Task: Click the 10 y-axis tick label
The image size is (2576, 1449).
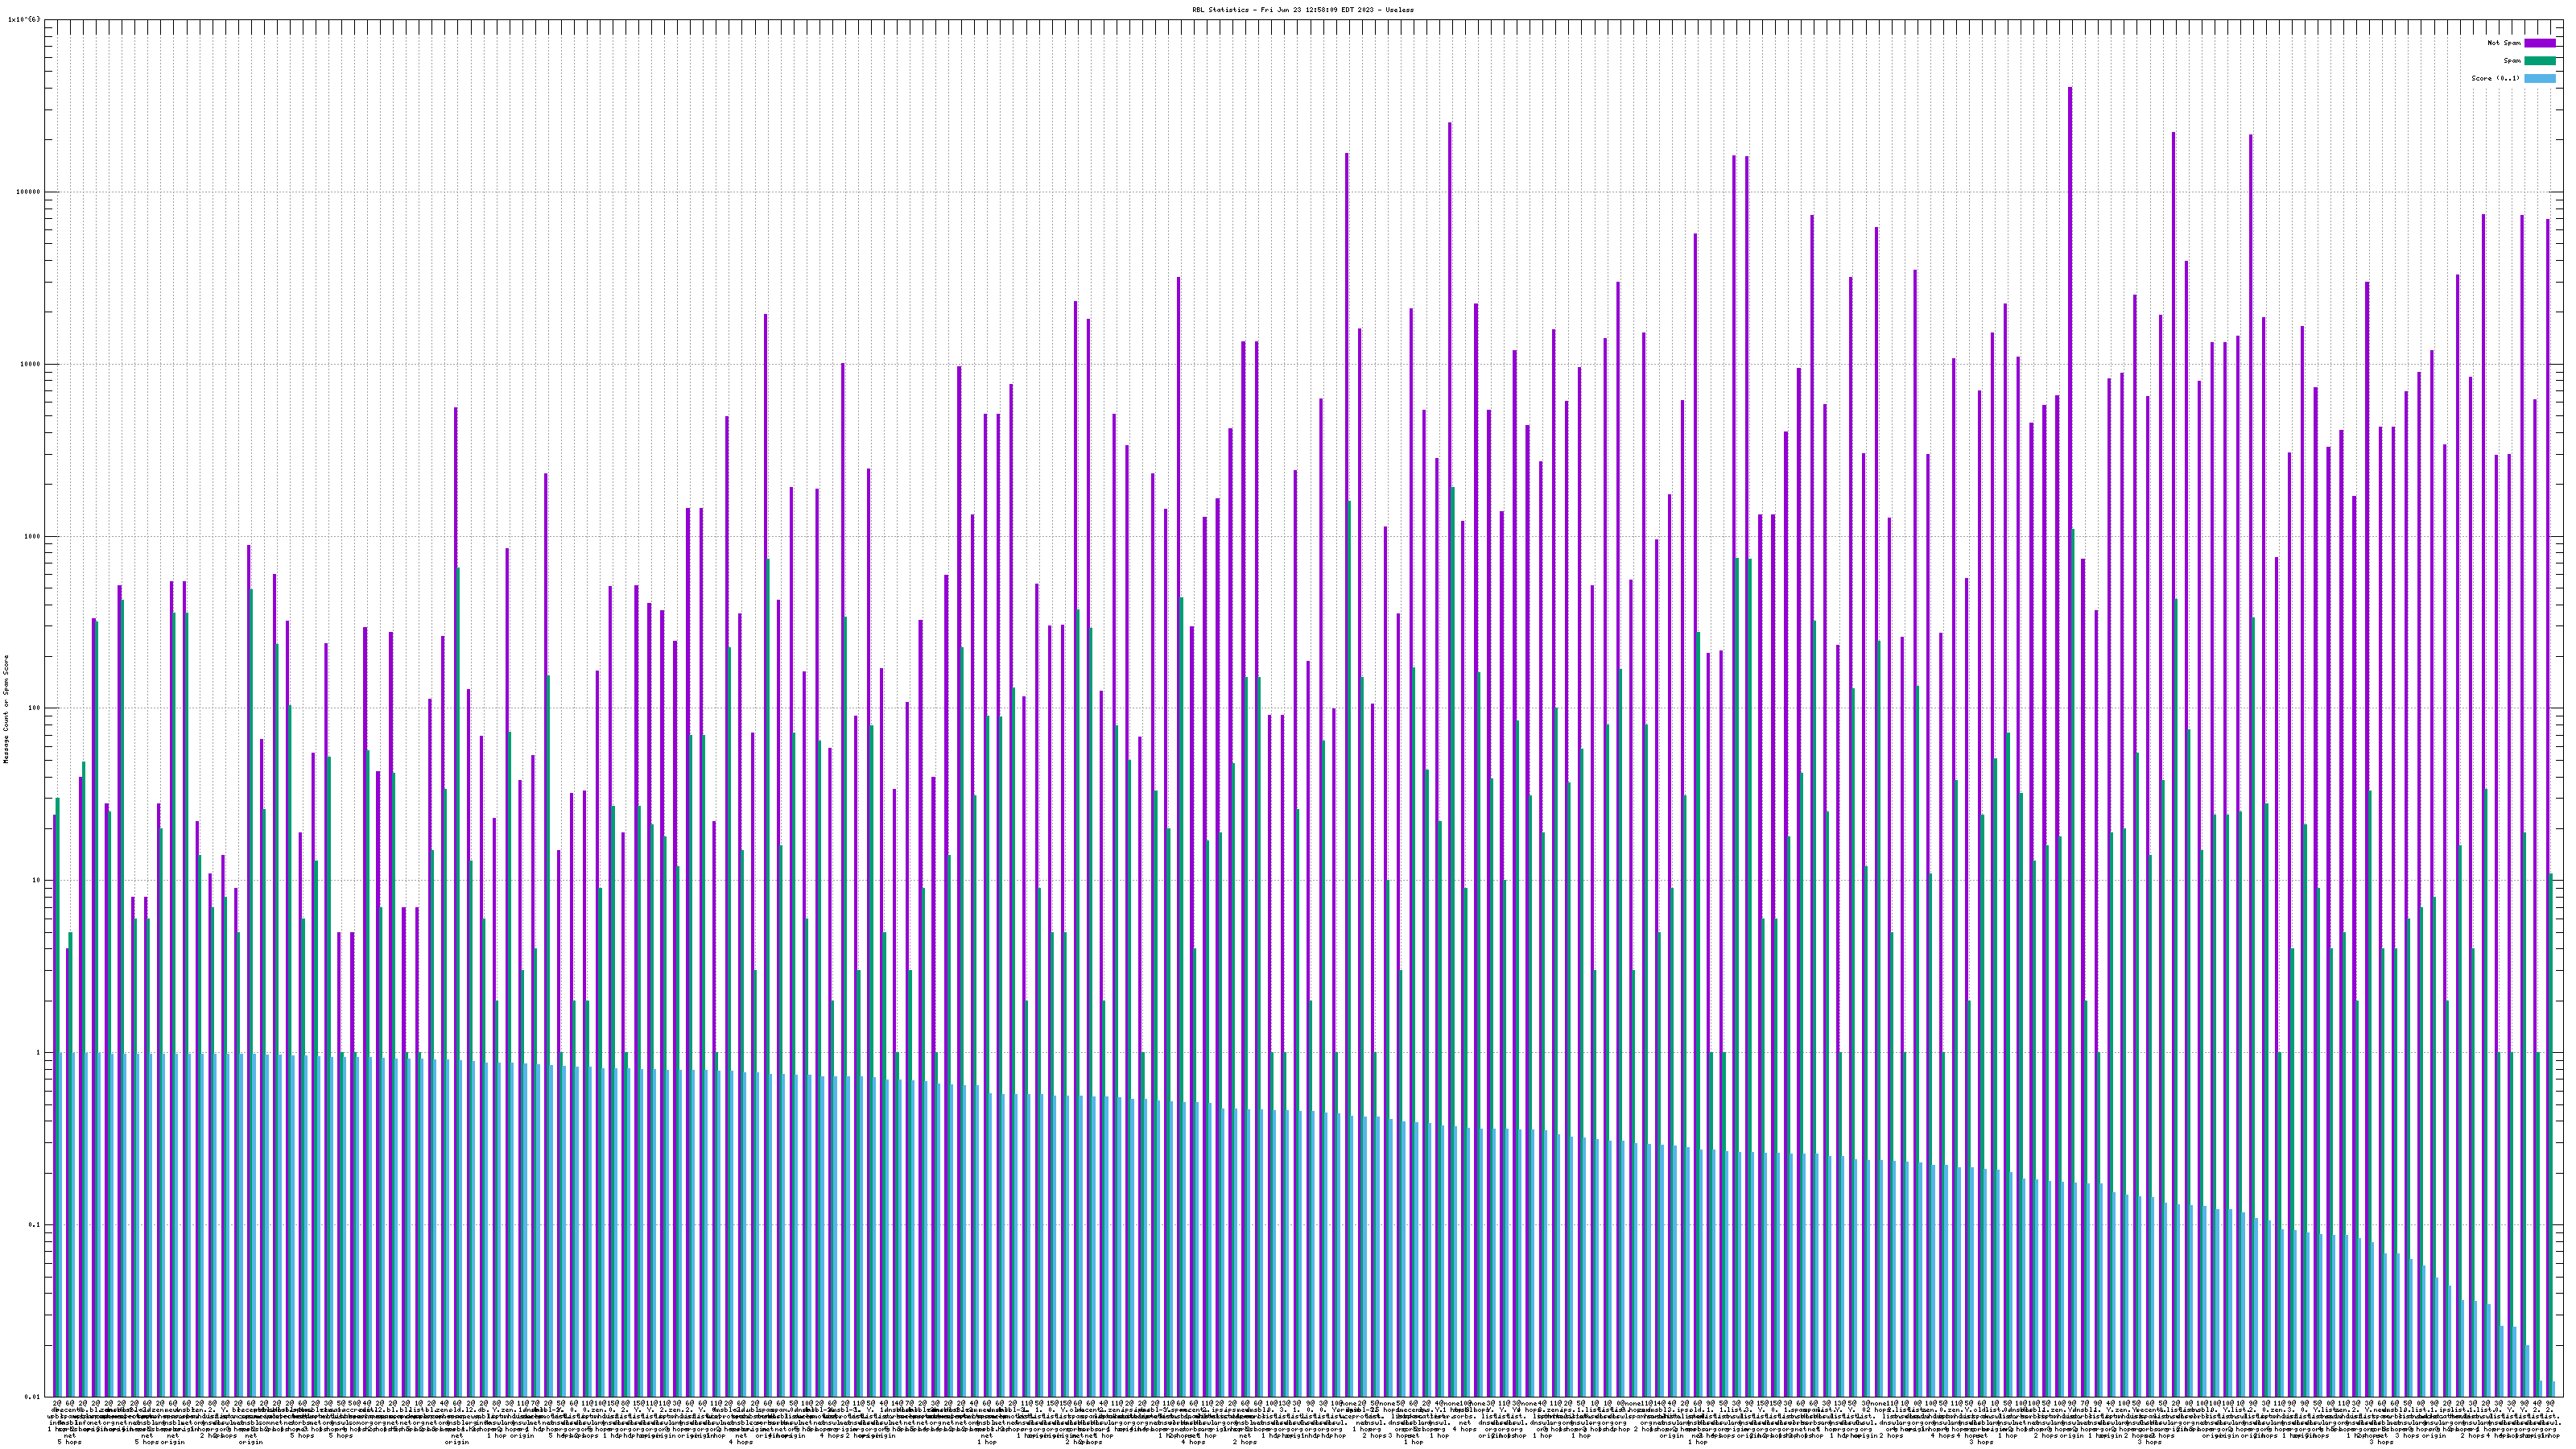Action: click(x=38, y=880)
